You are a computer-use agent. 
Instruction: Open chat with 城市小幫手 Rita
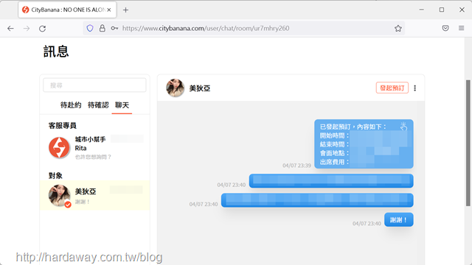tap(95, 147)
